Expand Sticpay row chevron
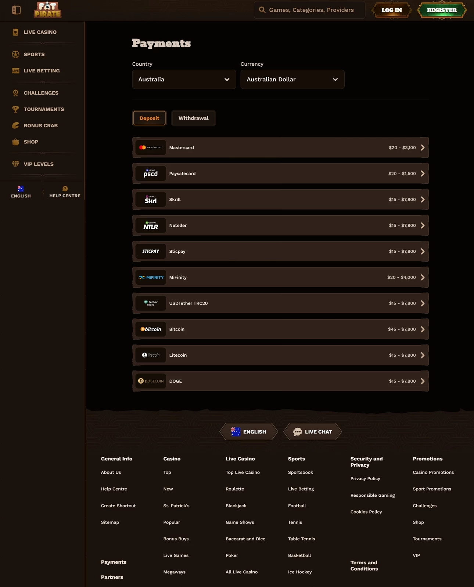 point(423,251)
